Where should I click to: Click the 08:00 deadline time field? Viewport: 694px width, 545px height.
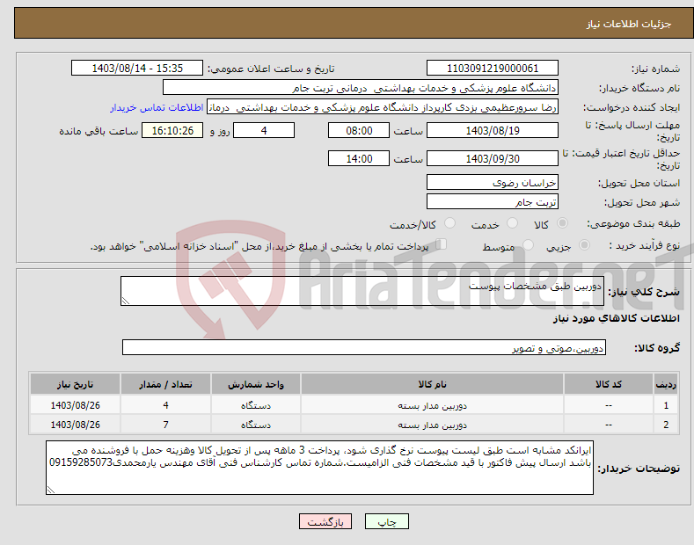pyautogui.click(x=359, y=130)
